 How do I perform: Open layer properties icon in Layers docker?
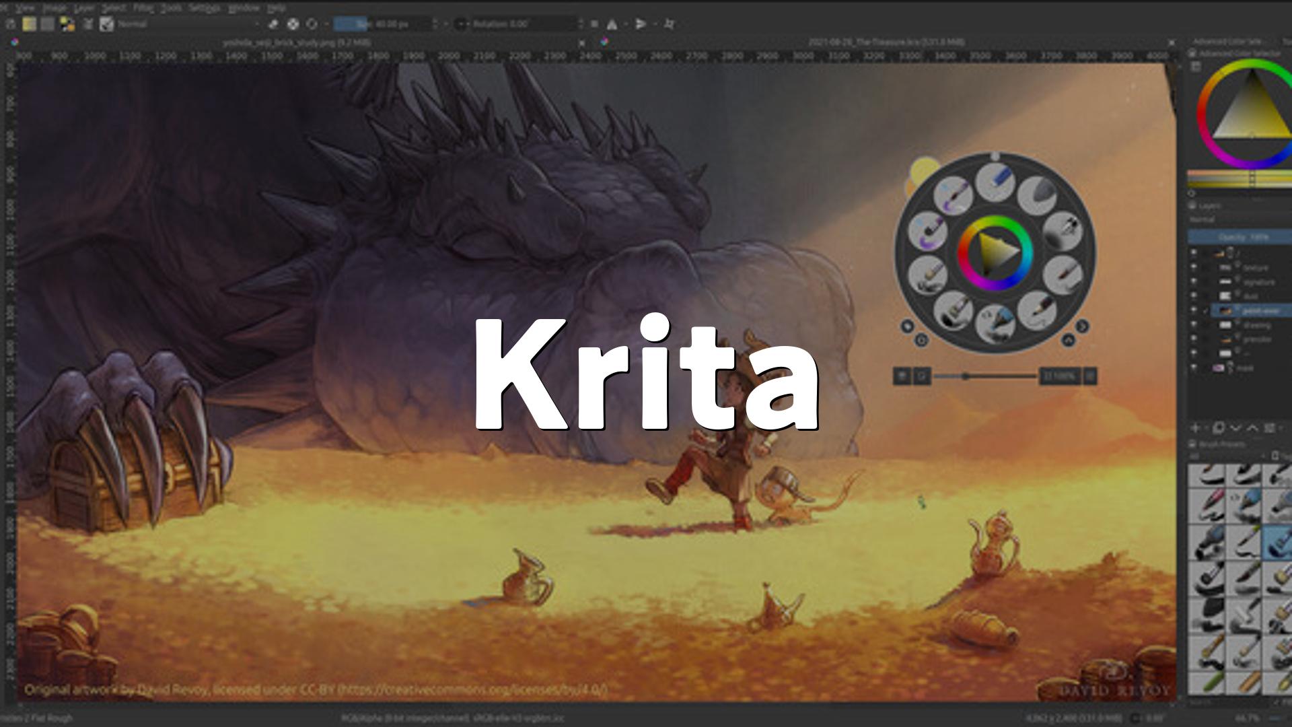pos(1270,427)
